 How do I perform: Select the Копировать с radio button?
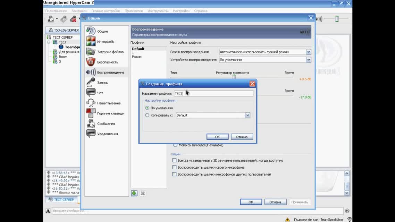[147, 115]
